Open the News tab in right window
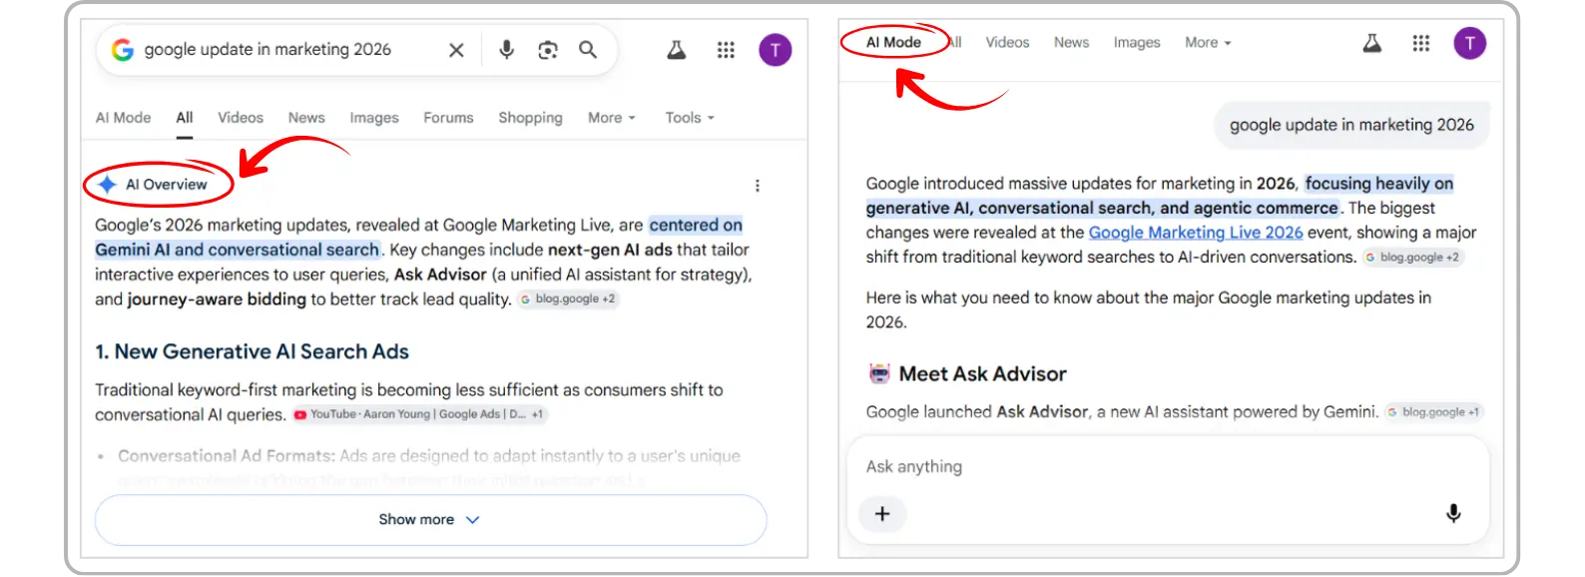 pyautogui.click(x=1071, y=43)
